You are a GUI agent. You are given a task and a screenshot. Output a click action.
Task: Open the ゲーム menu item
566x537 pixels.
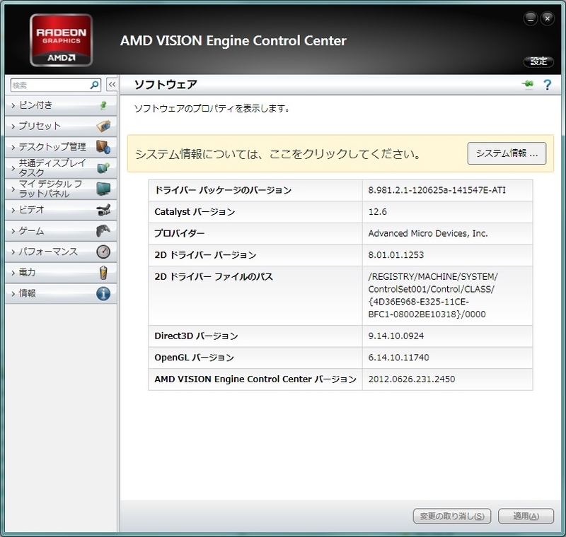(x=61, y=230)
